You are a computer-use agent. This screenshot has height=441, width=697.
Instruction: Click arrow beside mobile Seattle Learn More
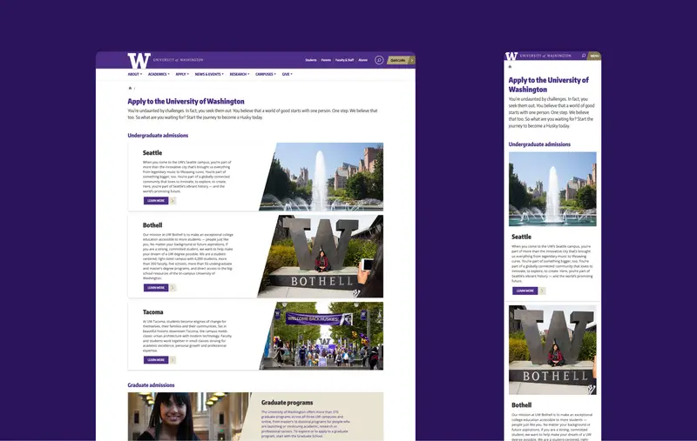click(x=542, y=291)
